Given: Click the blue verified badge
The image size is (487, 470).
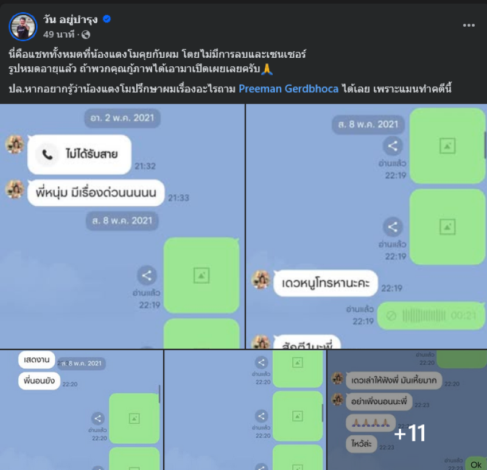Looking at the screenshot, I should [107, 19].
